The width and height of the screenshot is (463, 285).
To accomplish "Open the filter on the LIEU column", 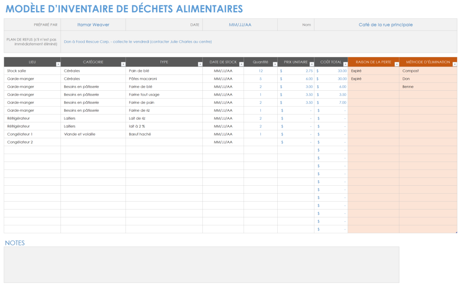I will point(58,63).
